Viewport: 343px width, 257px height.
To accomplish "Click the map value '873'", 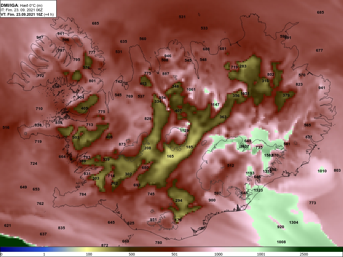I will tap(122, 144).
